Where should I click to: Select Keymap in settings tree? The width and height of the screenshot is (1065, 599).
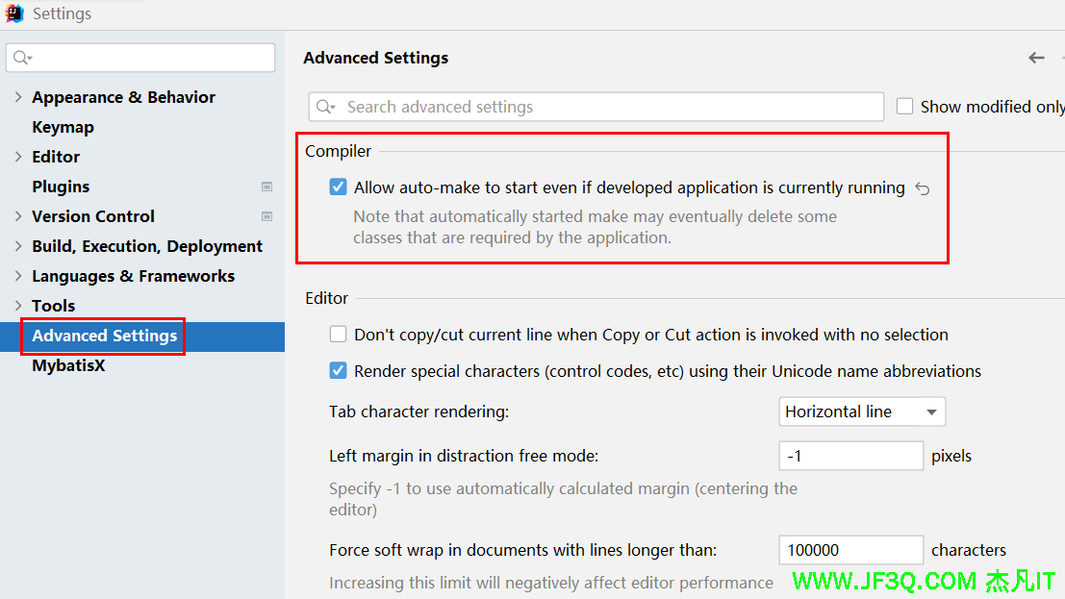63,127
